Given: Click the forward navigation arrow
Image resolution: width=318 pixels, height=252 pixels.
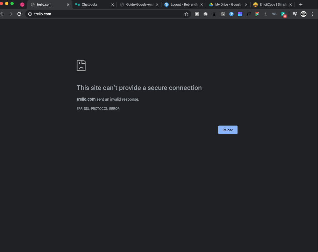Looking at the screenshot, I should [x=11, y=14].
